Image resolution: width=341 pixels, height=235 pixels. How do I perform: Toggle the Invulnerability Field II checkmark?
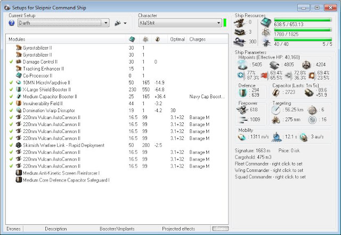coord(11,104)
